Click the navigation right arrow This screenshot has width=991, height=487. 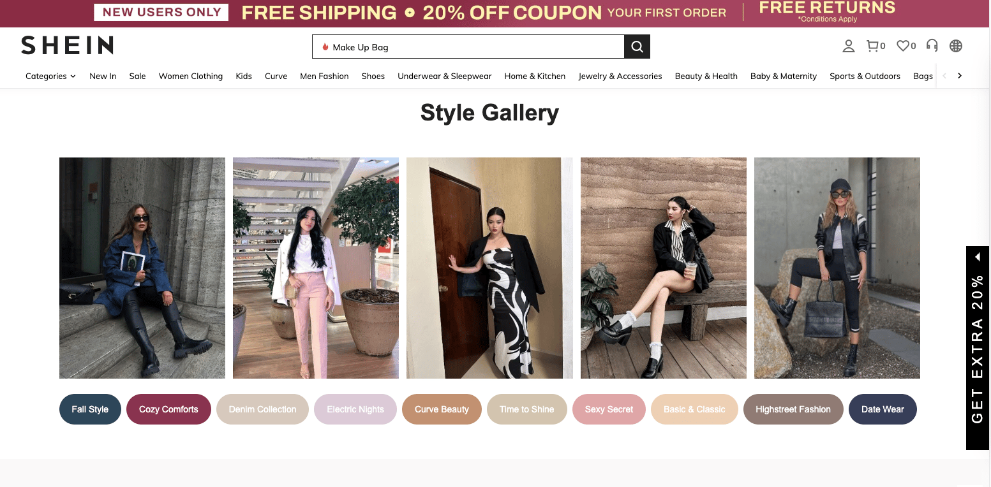tap(960, 76)
